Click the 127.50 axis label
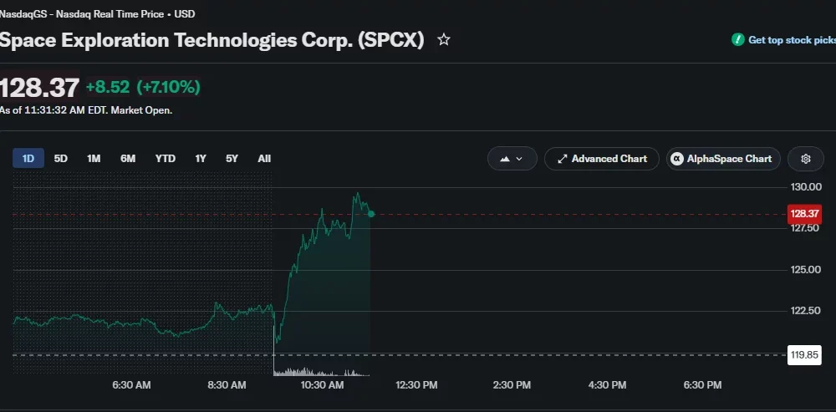Viewport: 836px width, 412px height. click(804, 228)
